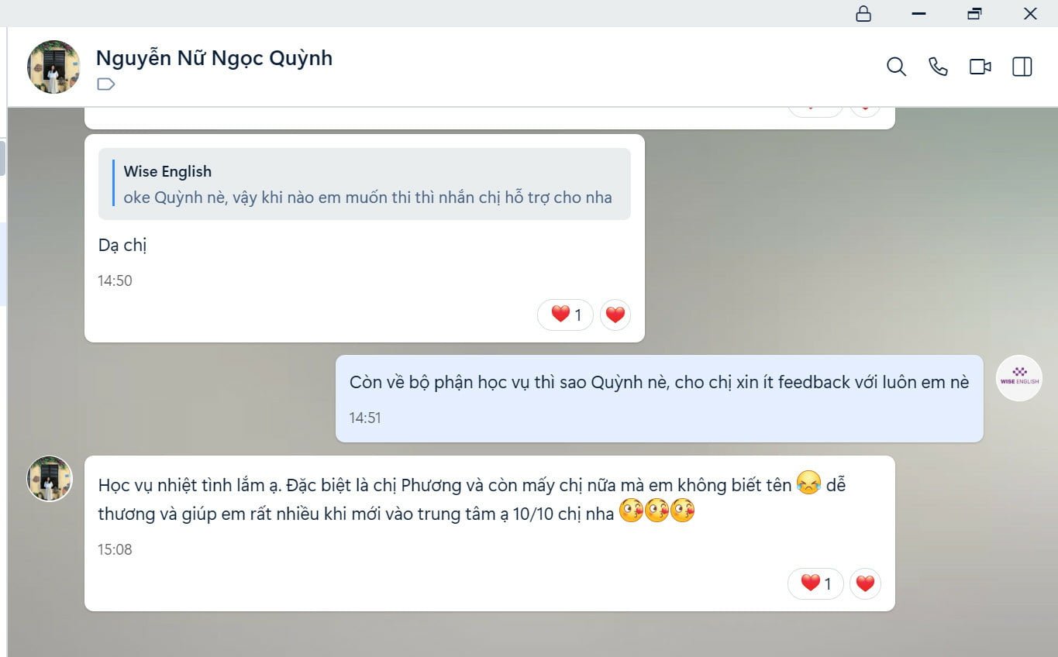
Task: Click Quỳnh's avatar beside the 15:08 message
Action: pos(50,479)
